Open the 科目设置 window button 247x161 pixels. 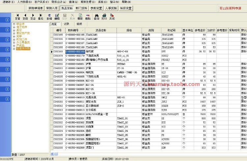(126, 8)
